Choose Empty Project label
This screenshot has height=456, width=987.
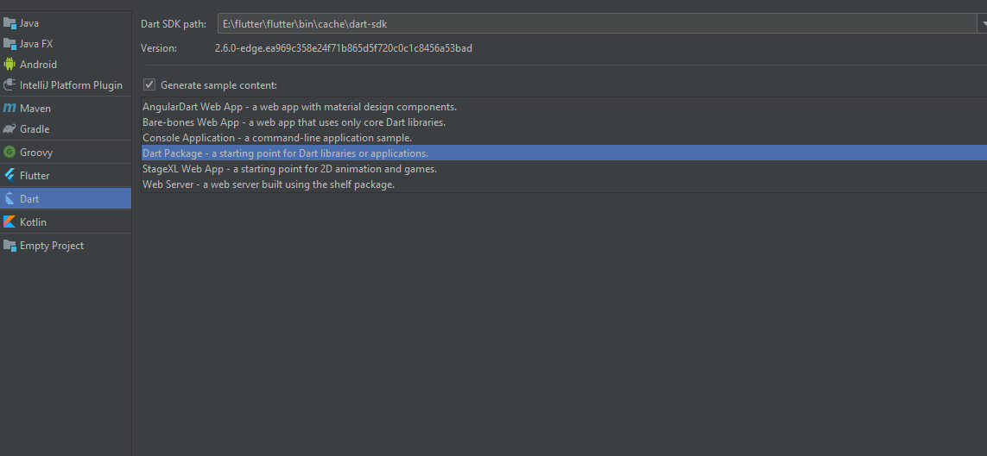(52, 246)
